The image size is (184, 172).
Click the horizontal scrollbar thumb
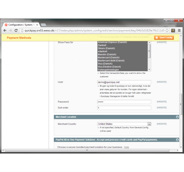click(87, 150)
